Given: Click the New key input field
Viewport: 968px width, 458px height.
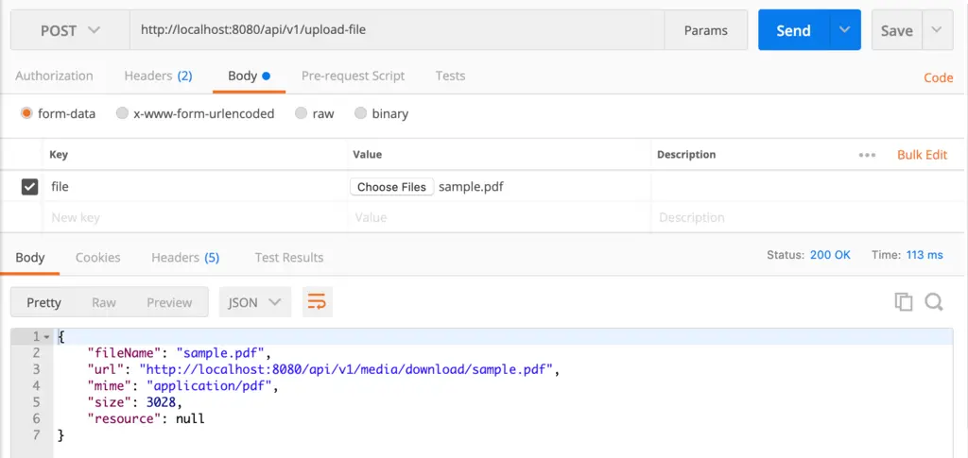Looking at the screenshot, I should [195, 217].
